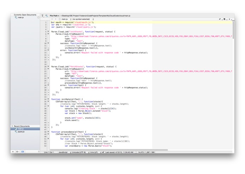245x174 pixels.
Task: Click 'processData(httpResponse.text)' on line 27
Action: click(81, 83)
